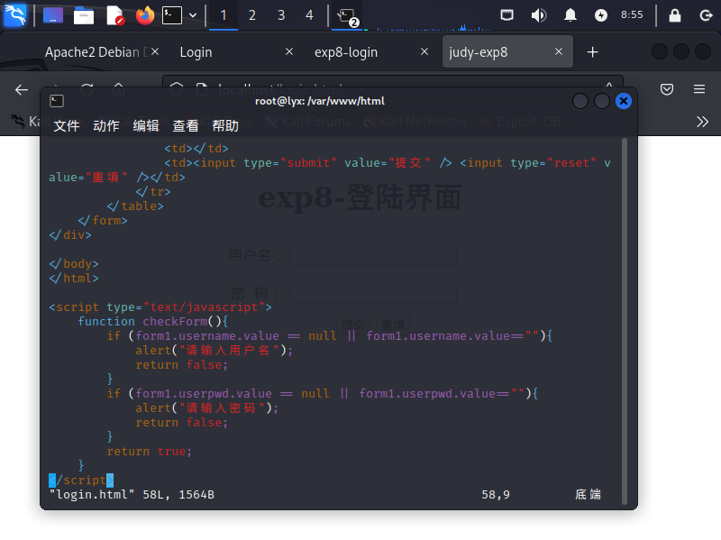This screenshot has width=721, height=540.
Task: Click the checkForm function name
Action: [175, 321]
